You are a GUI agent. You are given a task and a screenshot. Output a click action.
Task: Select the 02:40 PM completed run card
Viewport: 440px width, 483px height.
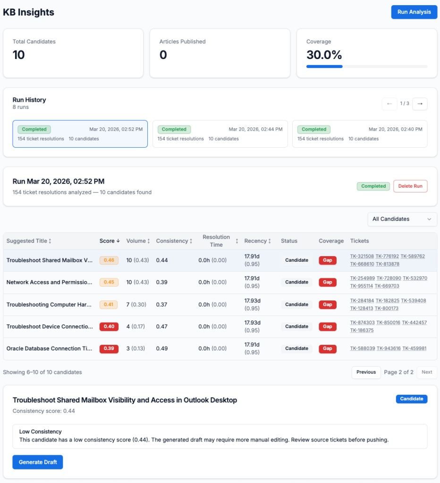[x=360, y=134]
